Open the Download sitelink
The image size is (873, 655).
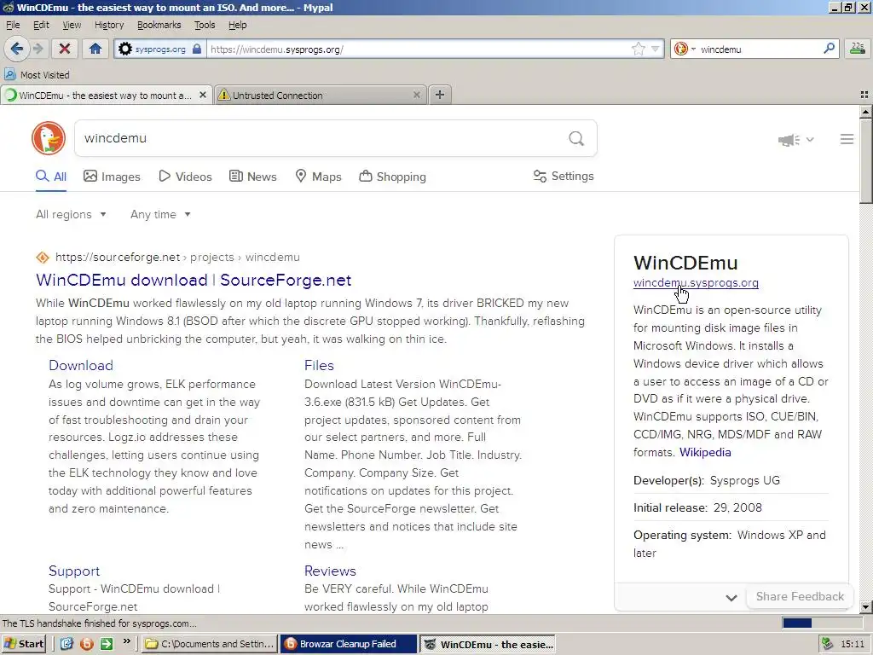[x=81, y=365]
